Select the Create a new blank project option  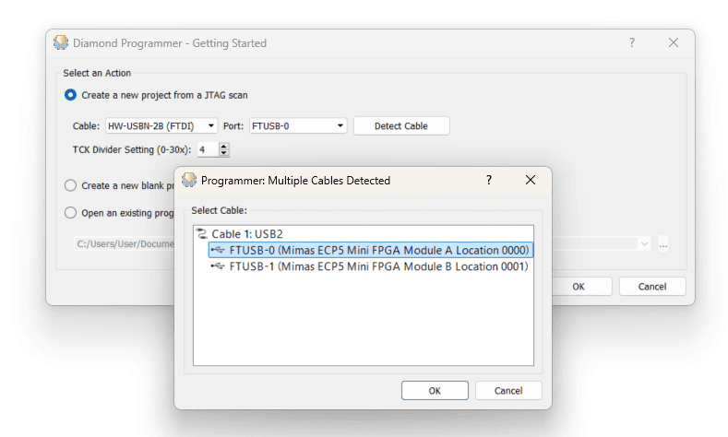coord(71,185)
